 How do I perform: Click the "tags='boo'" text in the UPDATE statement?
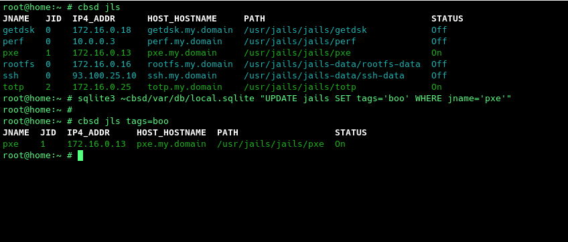(x=383, y=98)
